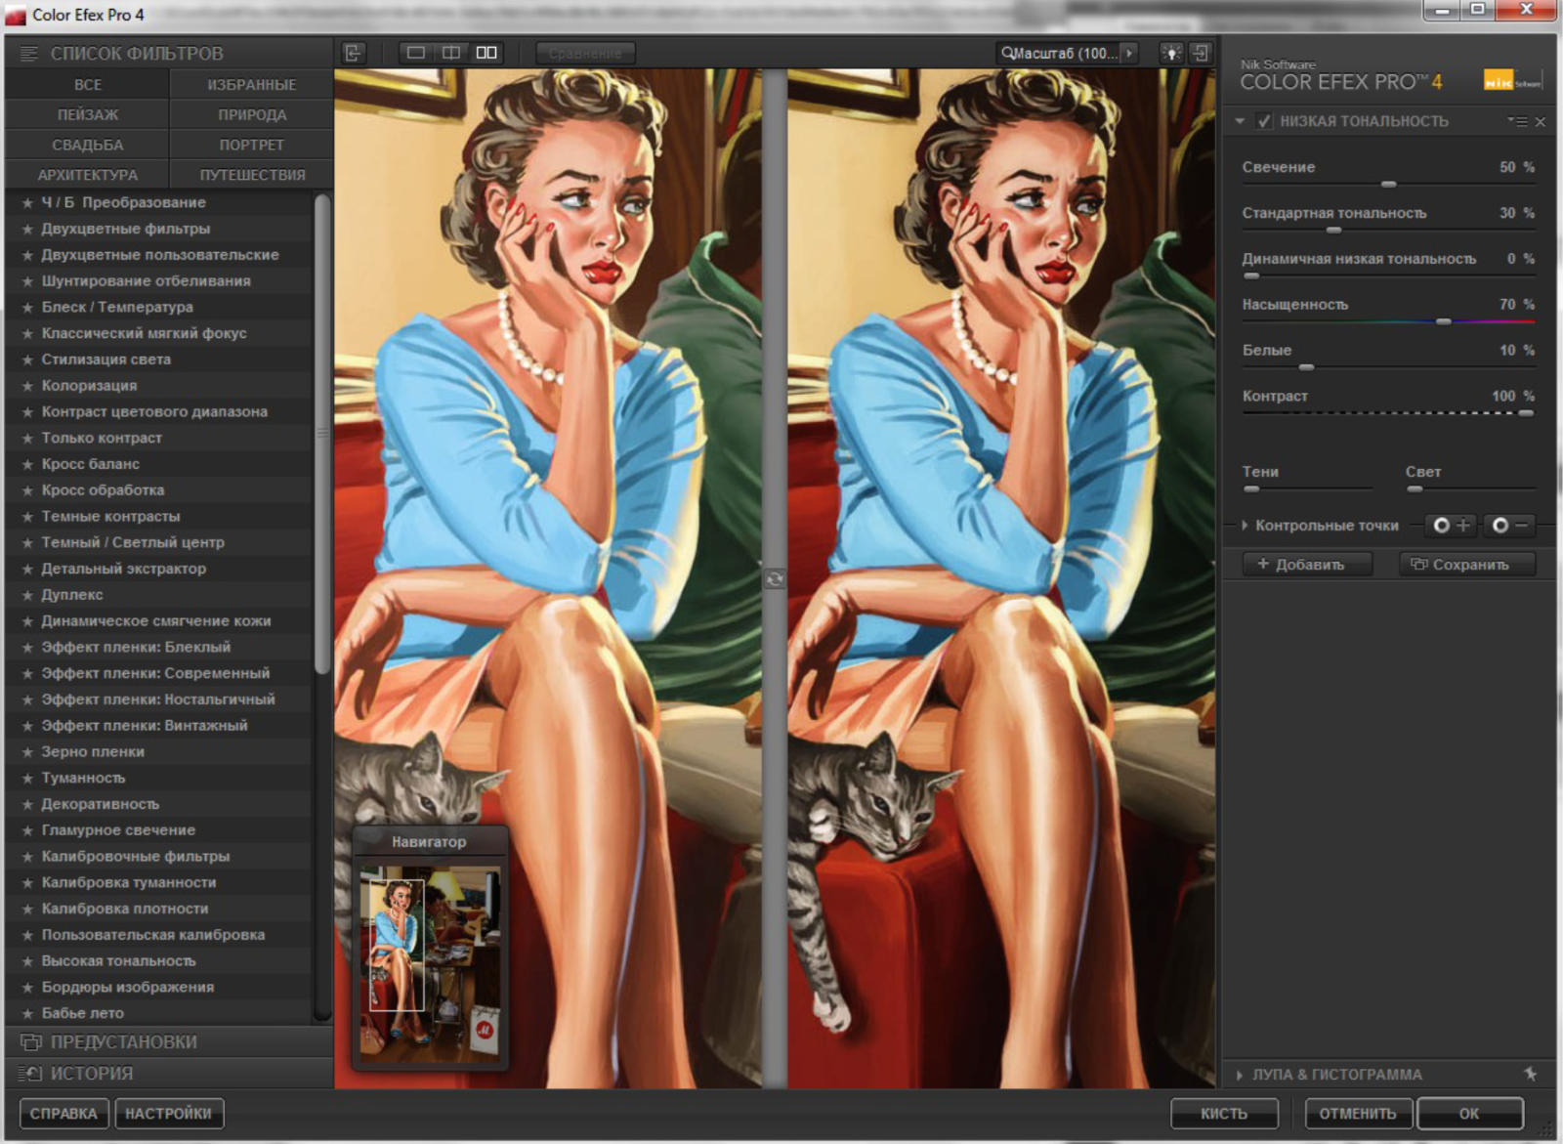
Task: Star the Зерно пленки filter
Action: [x=27, y=752]
